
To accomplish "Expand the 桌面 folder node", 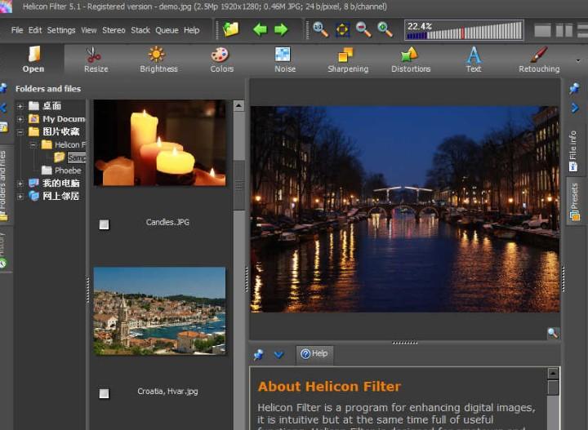I will (x=20, y=106).
